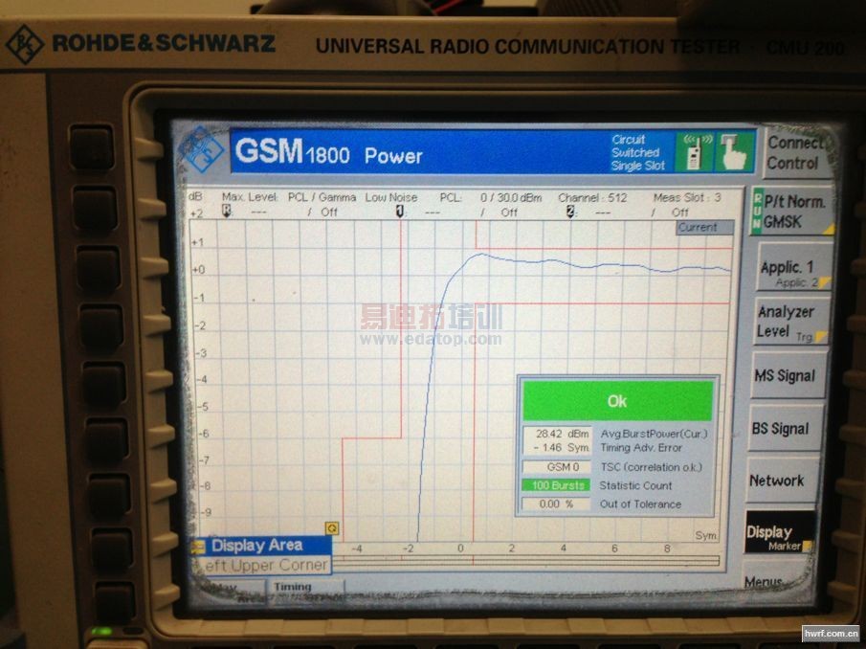Click the Channel : 512 readout
866x649 pixels.
pos(592,198)
